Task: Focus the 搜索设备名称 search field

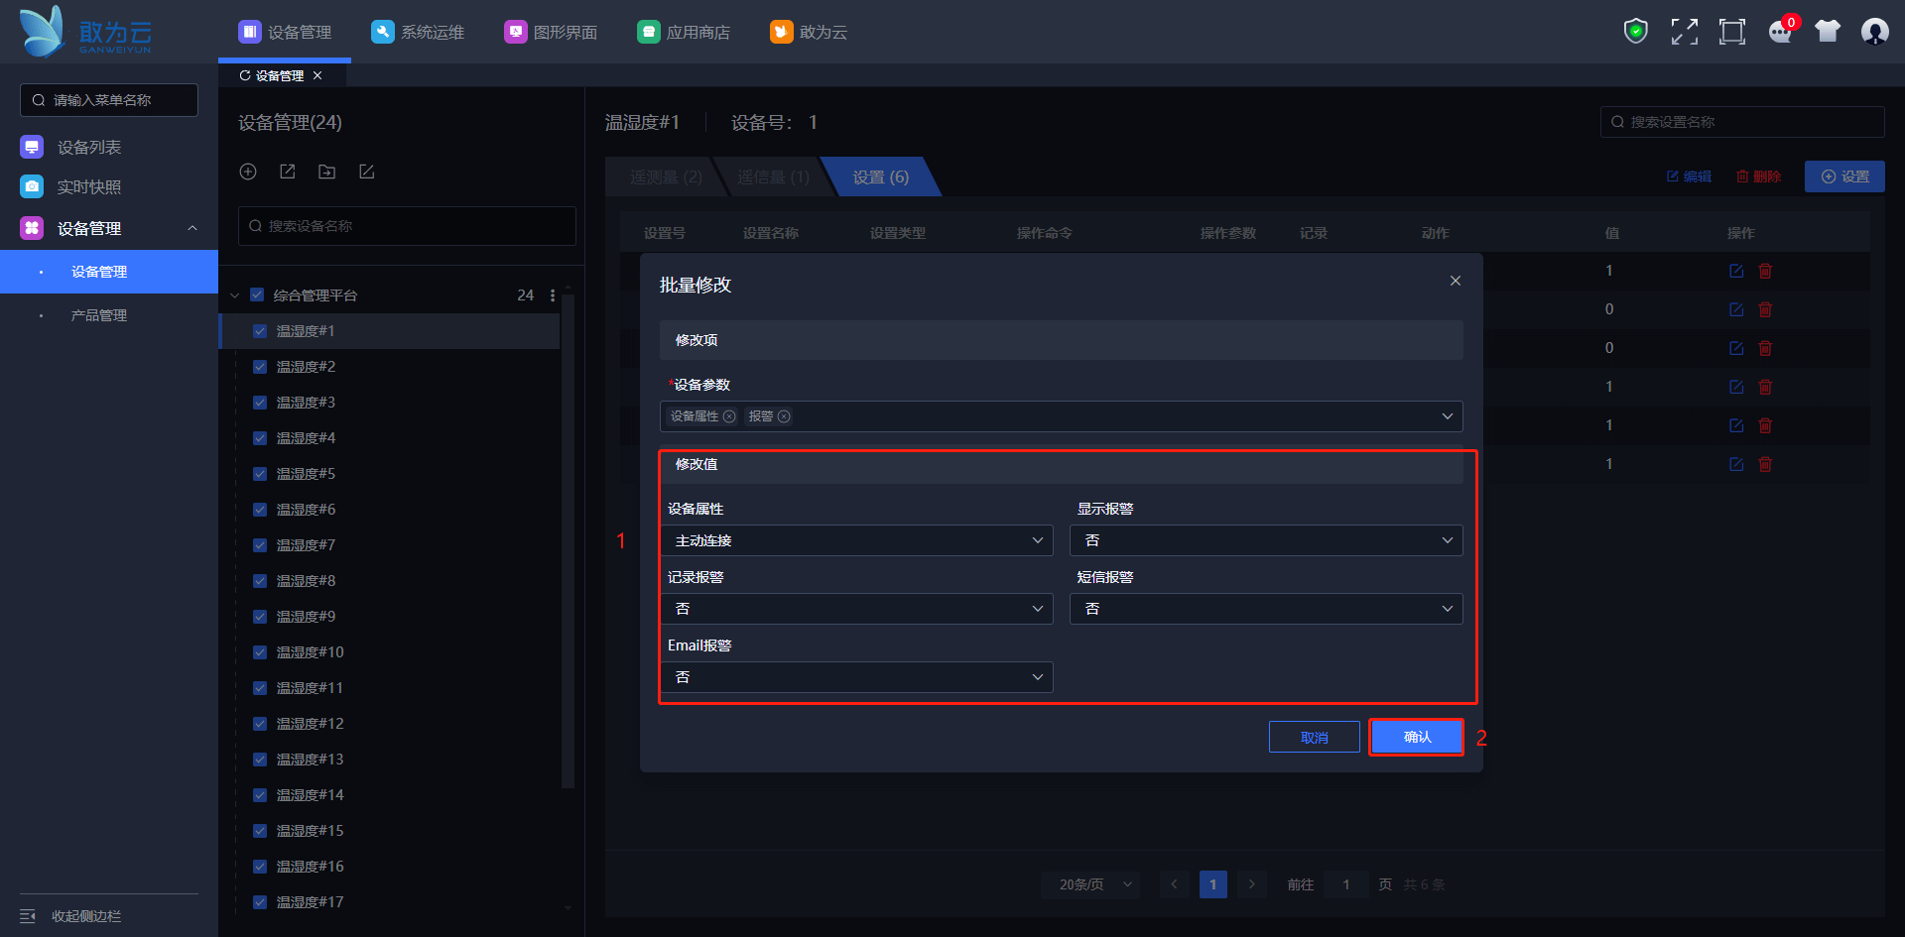Action: [x=407, y=226]
